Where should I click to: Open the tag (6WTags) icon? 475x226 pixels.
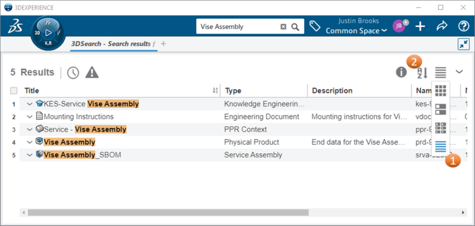315,26
